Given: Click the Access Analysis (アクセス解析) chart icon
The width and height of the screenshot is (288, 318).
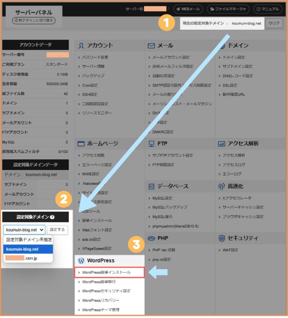Looking at the screenshot, I should [x=222, y=144].
